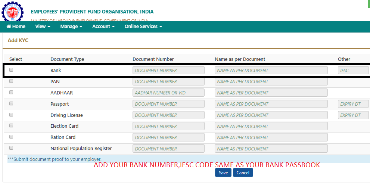Click 'Submit document proof to your employer' note
370x193 pixels.
(x=55, y=159)
